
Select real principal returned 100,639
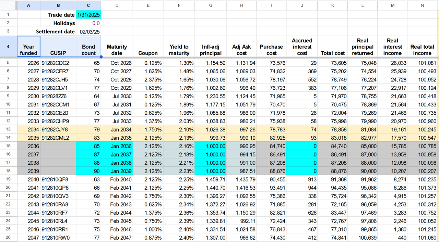363,238
